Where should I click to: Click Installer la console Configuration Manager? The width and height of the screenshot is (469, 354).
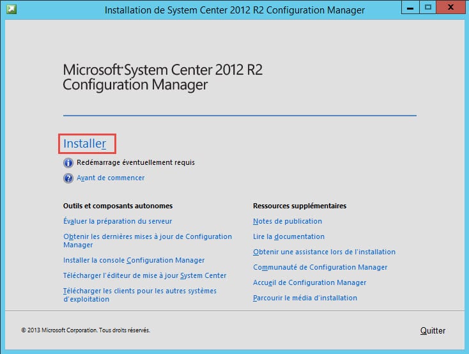click(x=134, y=260)
